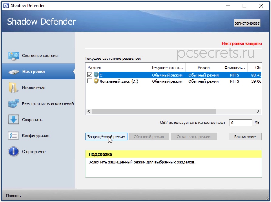This screenshot has height=202, width=271.
Task: Click the left arrow of horizontal scrollbar
Action: pos(89,111)
